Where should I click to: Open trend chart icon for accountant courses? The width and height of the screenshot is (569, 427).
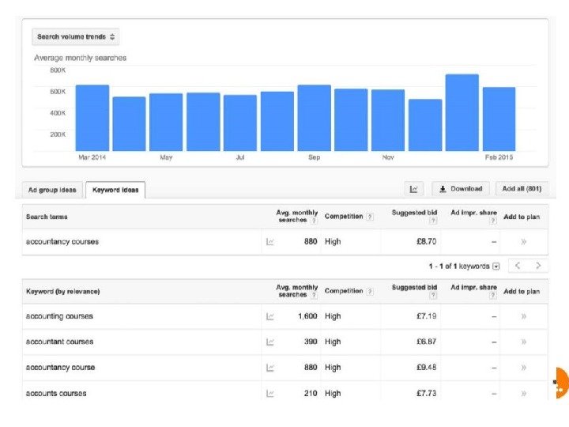coord(269,342)
